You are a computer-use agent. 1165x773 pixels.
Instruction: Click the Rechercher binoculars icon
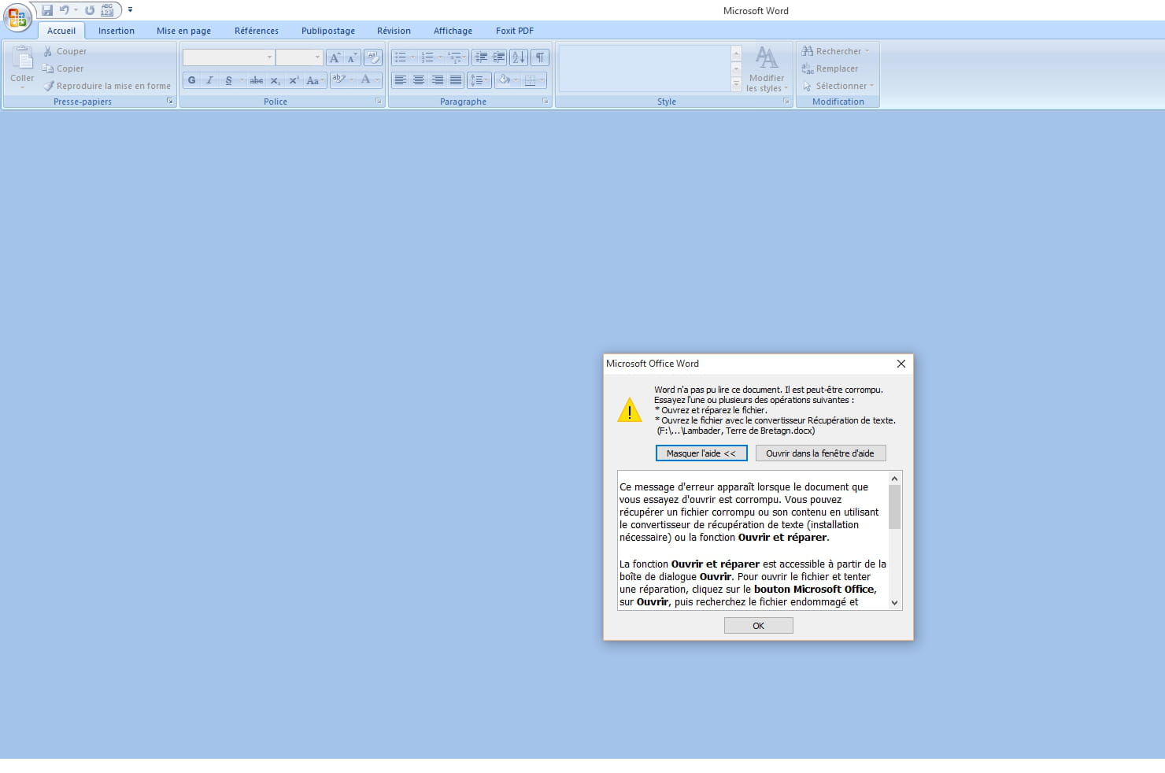point(807,51)
